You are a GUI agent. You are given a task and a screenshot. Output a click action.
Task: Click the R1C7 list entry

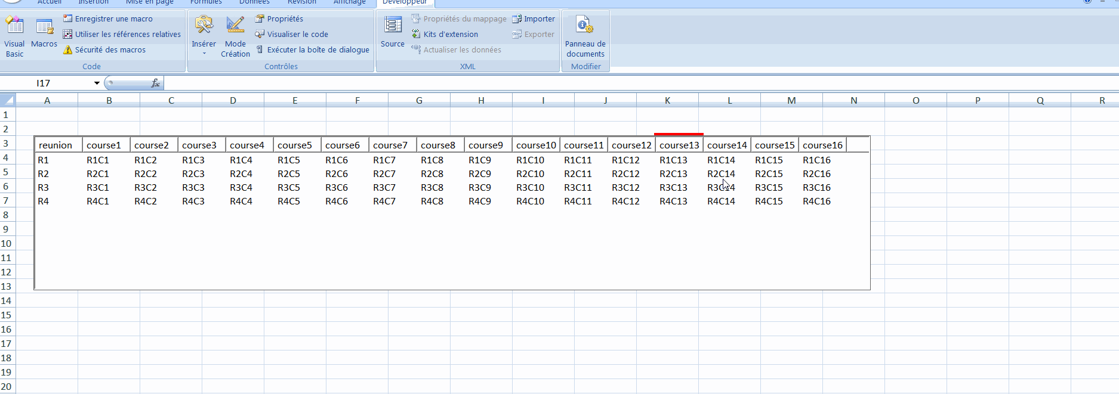point(384,160)
